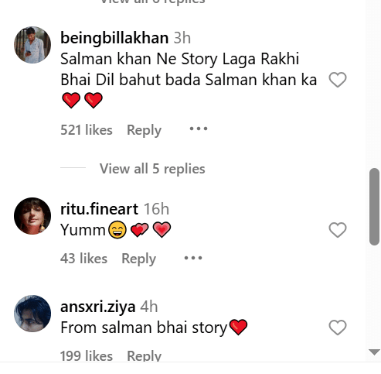View 521 likes on the comment
This screenshot has width=381, height=374.
87,130
